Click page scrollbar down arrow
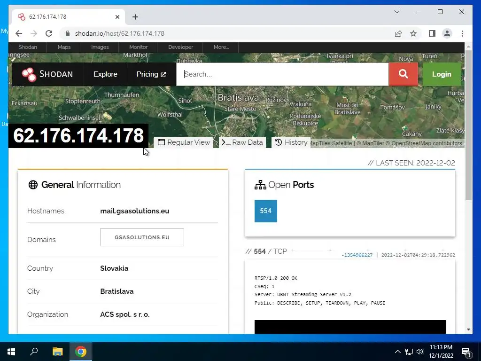The image size is (481, 361). coord(468,330)
